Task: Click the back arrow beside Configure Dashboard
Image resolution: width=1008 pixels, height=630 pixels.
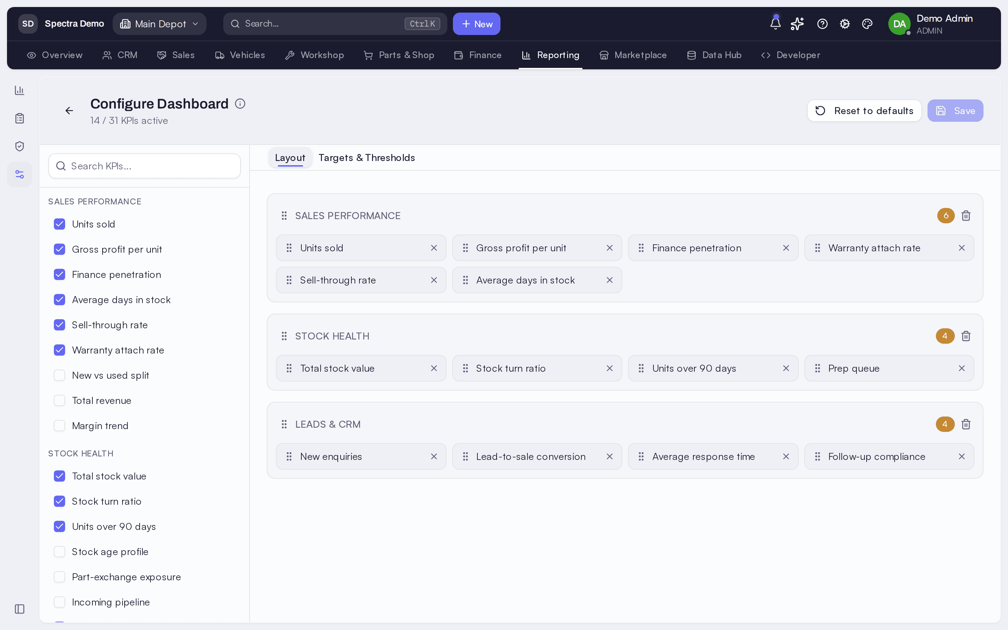Action: 69,110
